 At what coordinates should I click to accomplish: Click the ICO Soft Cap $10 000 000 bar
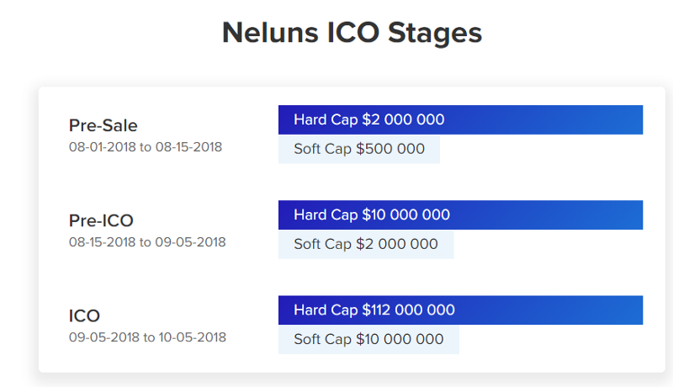[x=368, y=340]
